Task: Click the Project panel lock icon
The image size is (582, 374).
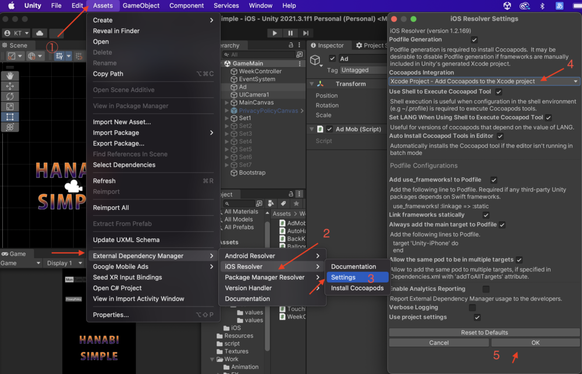Action: pos(291,194)
